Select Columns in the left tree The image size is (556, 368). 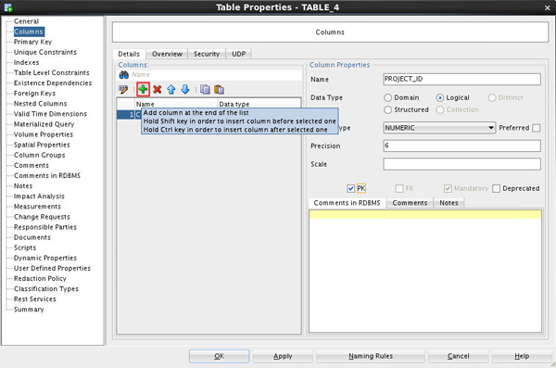click(29, 32)
